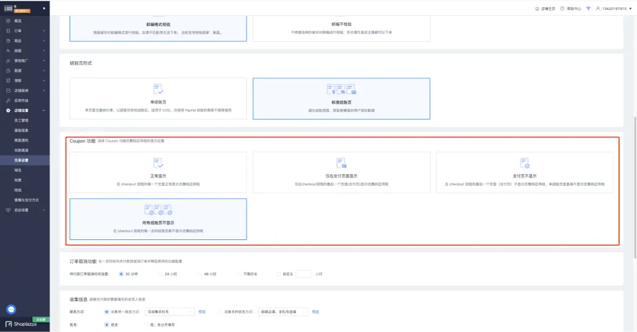Click the 概览 overview icon in sidebar

coord(8,21)
